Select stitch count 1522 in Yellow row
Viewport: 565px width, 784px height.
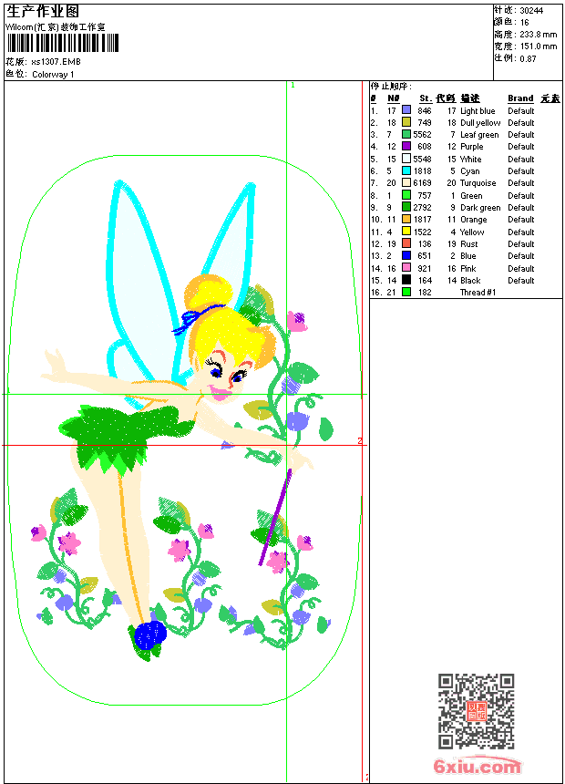[x=422, y=232]
